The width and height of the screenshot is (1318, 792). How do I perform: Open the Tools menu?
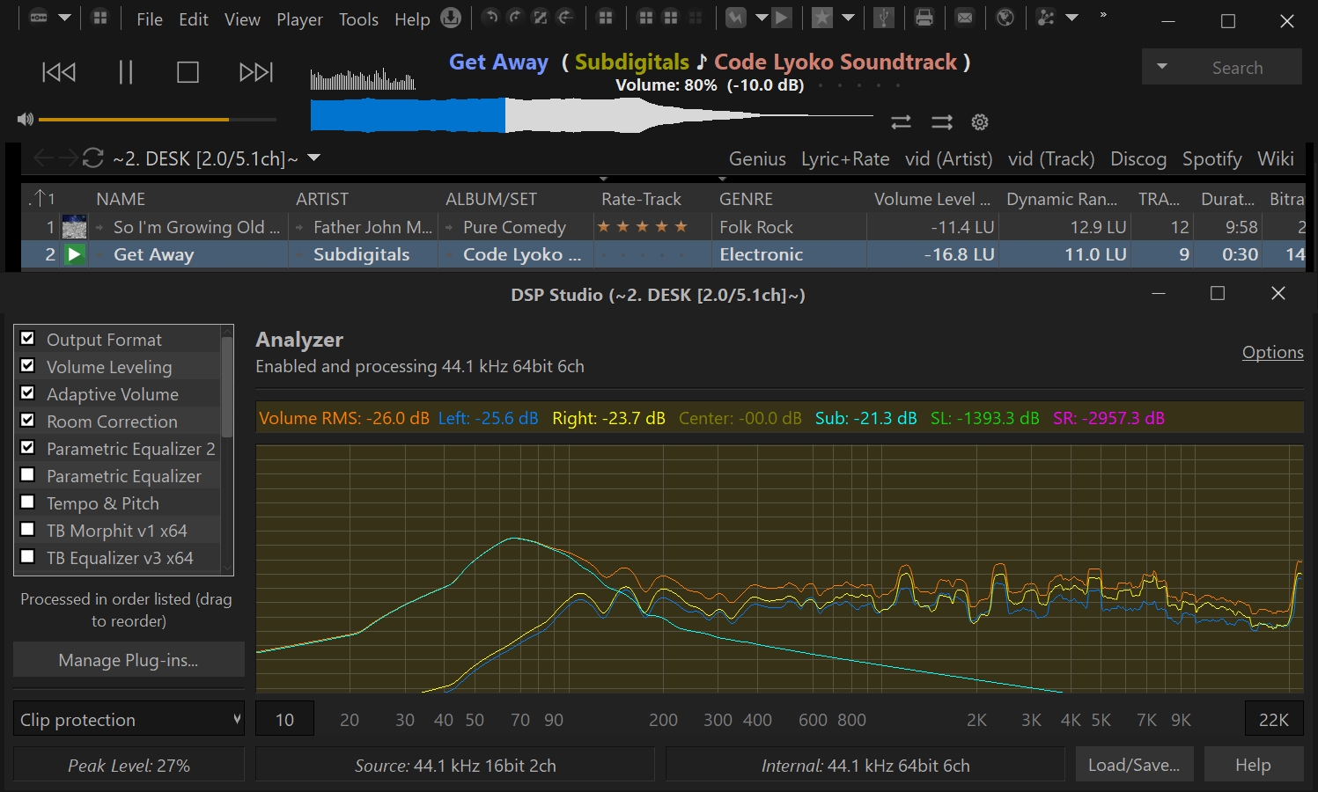(358, 19)
